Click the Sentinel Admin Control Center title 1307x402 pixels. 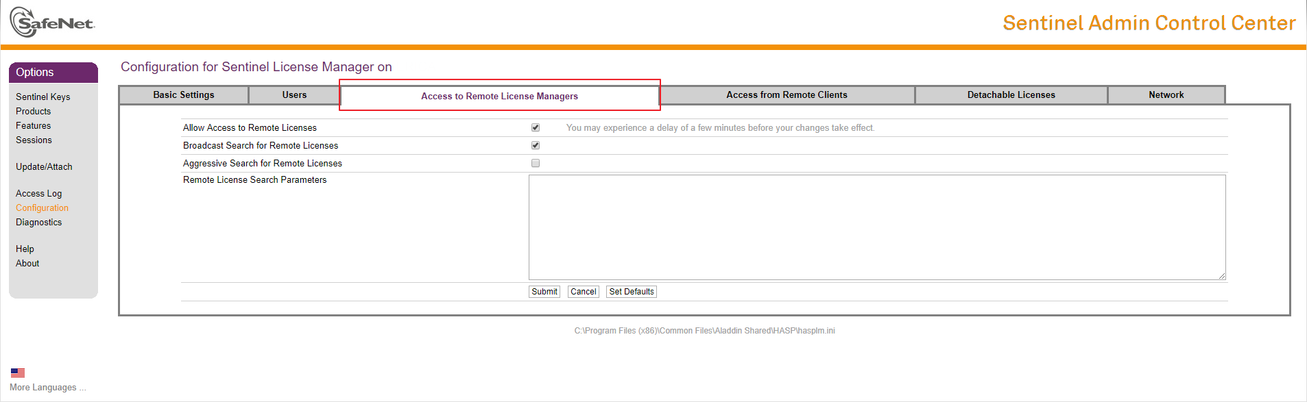coord(1149,23)
